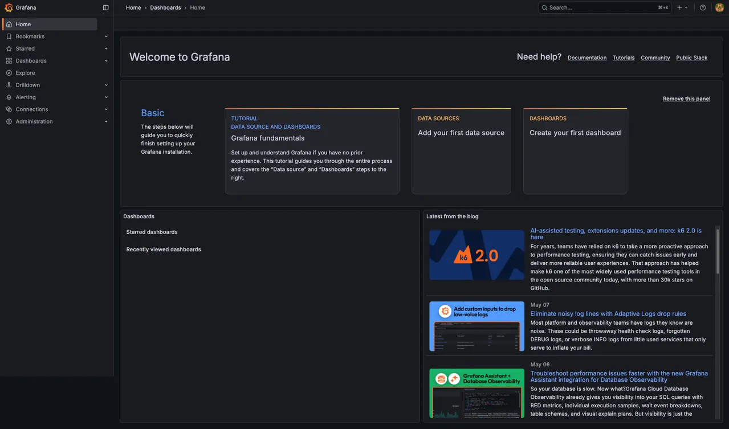Open Explore in the sidebar menu

(26, 73)
